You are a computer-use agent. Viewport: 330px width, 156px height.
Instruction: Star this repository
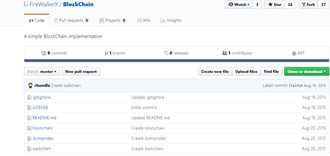click(x=275, y=4)
